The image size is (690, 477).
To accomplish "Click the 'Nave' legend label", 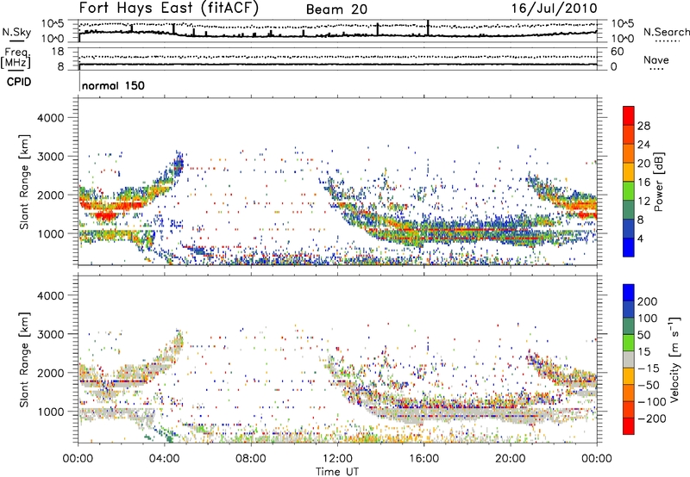I will (656, 59).
